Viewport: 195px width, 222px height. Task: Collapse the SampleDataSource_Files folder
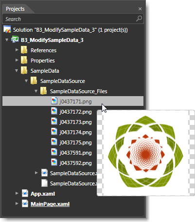point(36,91)
